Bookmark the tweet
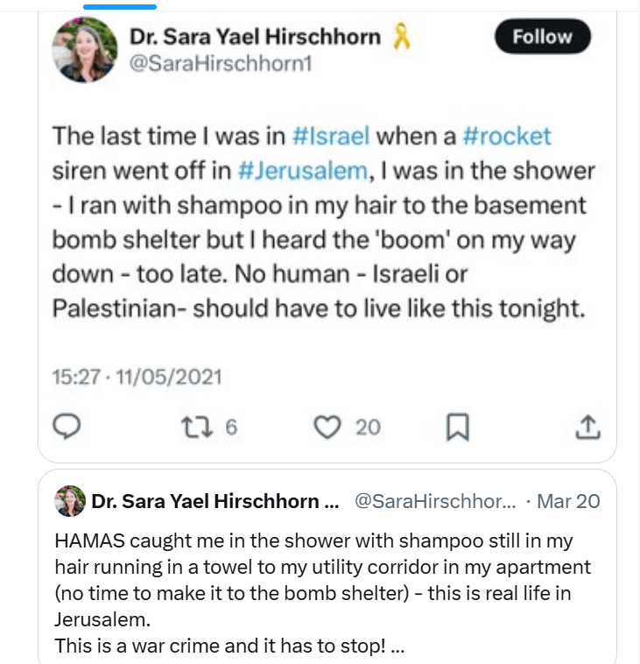 458,427
